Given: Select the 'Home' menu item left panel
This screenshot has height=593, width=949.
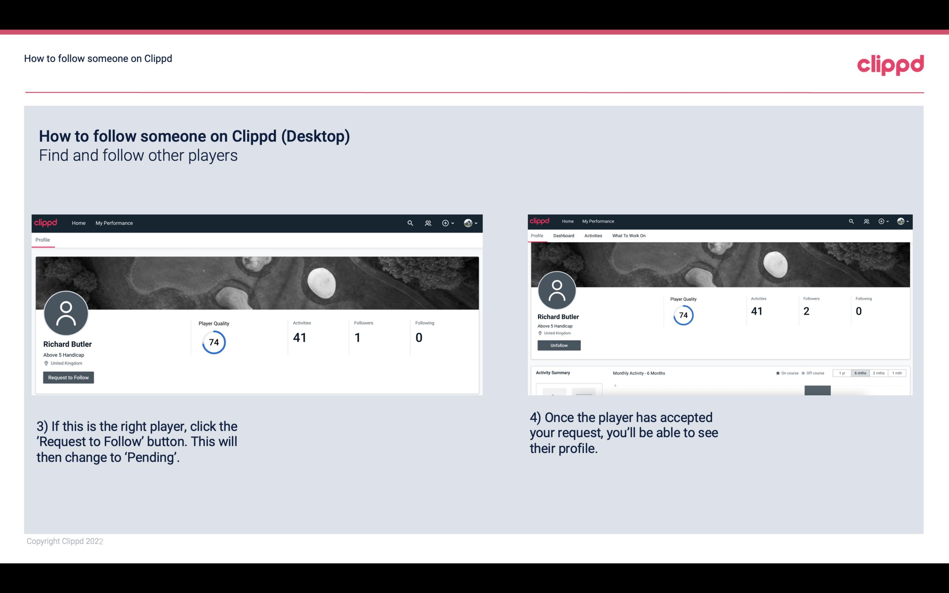Looking at the screenshot, I should point(79,223).
